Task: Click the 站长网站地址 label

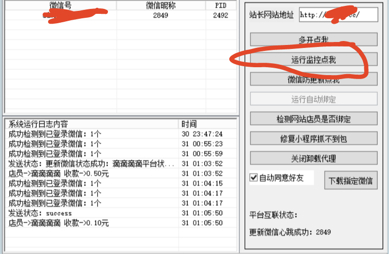Action: (271, 15)
